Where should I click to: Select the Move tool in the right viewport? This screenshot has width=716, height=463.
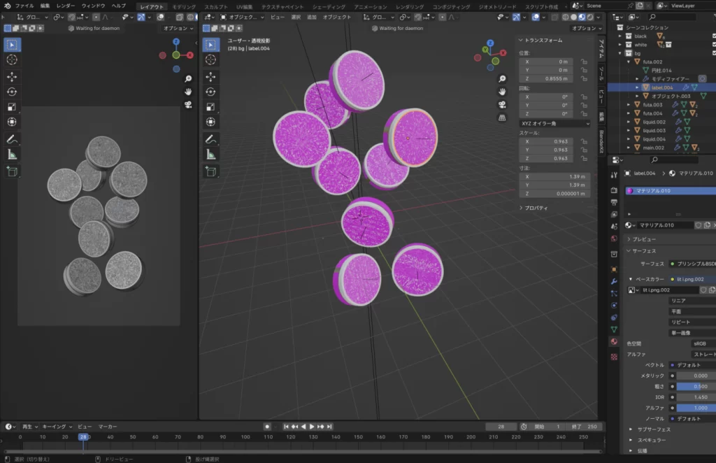(x=210, y=76)
